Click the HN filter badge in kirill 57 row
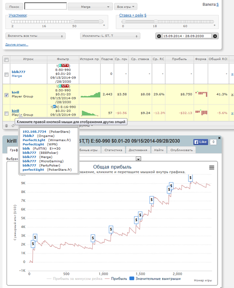The image size is (234, 288). pos(55,107)
